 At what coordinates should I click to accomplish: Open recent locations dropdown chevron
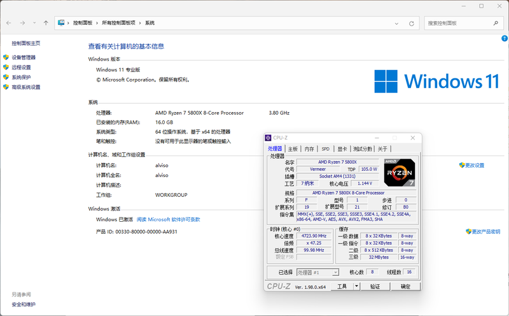(34, 23)
